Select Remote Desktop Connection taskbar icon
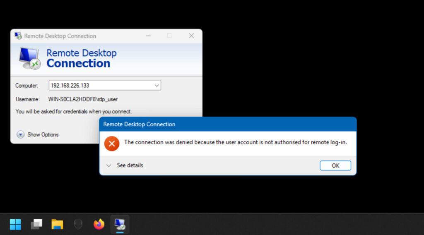The image size is (424, 235). tap(120, 224)
